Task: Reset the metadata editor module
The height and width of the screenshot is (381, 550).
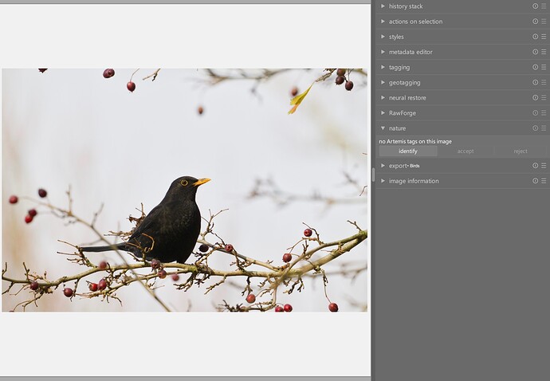Action: click(x=536, y=52)
